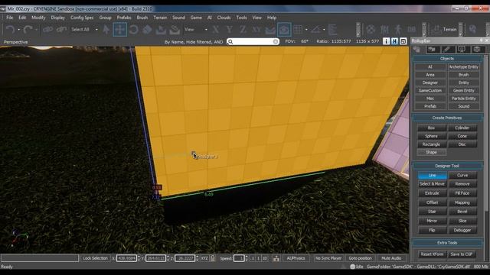The height and width of the screenshot is (275, 490).
Task: Constrain to XY plane
Action: click(256, 30)
